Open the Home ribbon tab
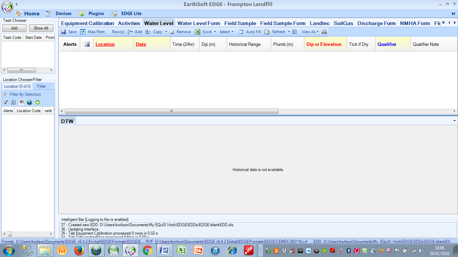The height and width of the screenshot is (257, 458). (x=27, y=14)
